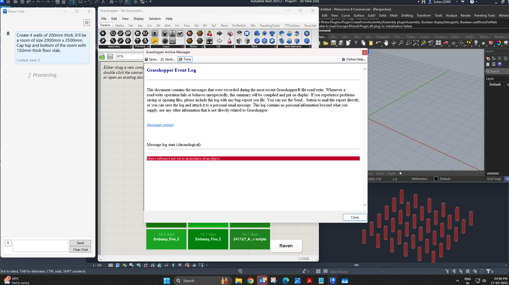Add a yellow Panel component from the Input tab
The image size is (509, 285).
coord(155,41)
